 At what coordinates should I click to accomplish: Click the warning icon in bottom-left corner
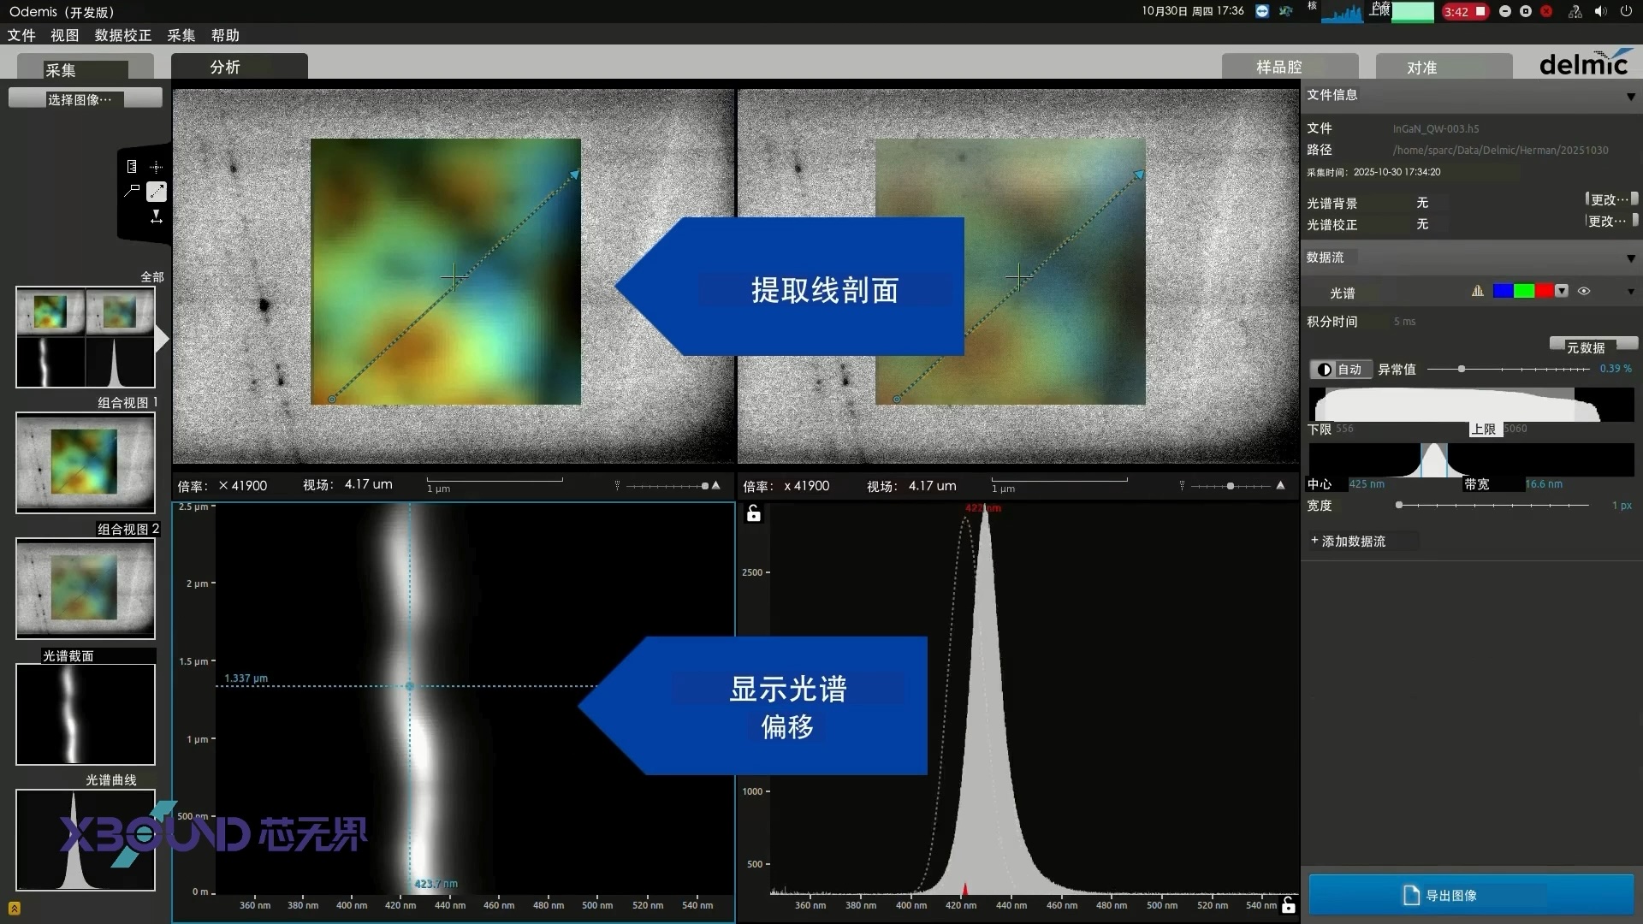click(15, 908)
